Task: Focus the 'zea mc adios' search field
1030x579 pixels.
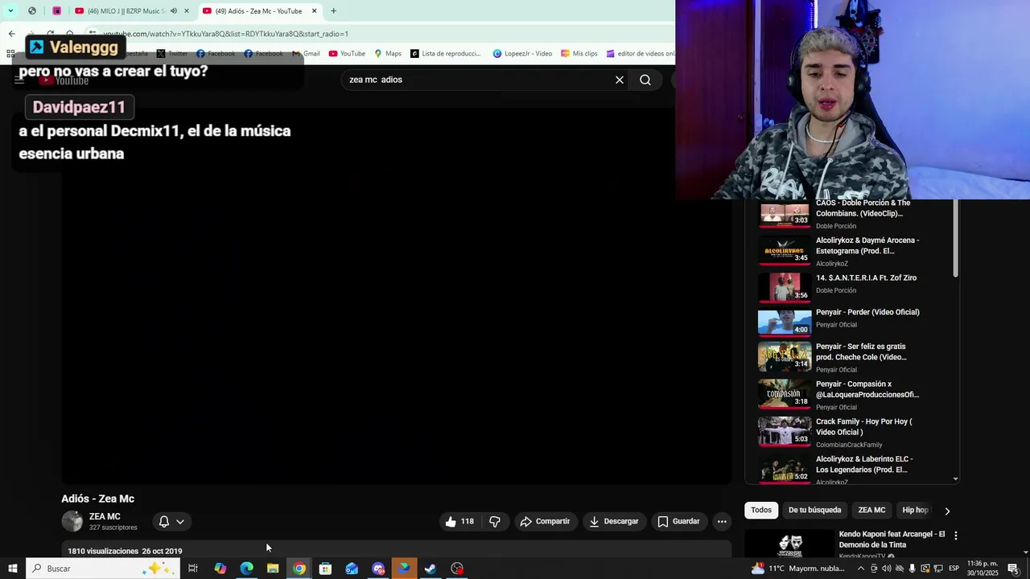Action: [x=479, y=80]
